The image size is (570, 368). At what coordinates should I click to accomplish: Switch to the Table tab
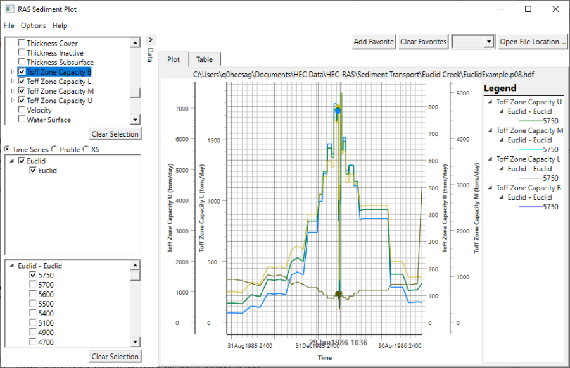pyautogui.click(x=205, y=59)
